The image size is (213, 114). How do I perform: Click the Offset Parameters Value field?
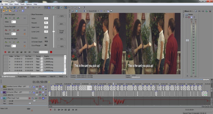click(46, 18)
